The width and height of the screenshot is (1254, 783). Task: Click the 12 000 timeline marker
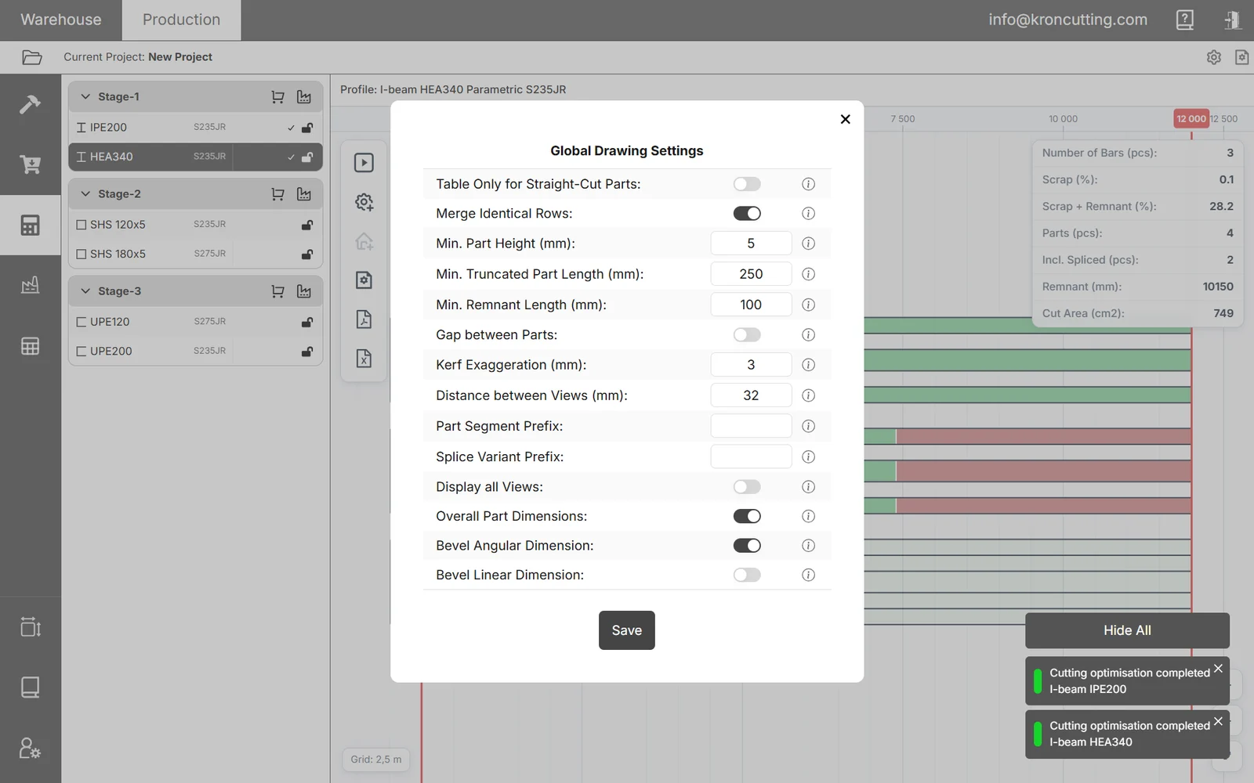pos(1191,119)
